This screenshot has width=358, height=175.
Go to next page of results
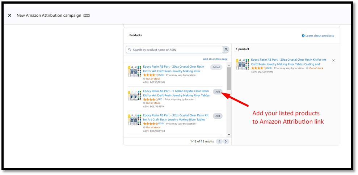coord(226,141)
